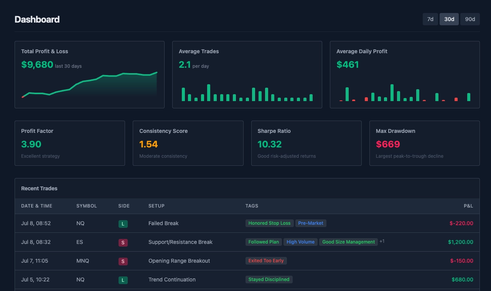Choose the 90d time range
This screenshot has height=291, width=491.
click(x=470, y=19)
